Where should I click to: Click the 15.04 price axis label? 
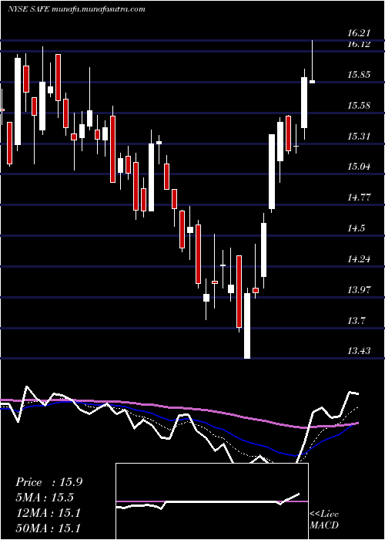[x=359, y=167]
